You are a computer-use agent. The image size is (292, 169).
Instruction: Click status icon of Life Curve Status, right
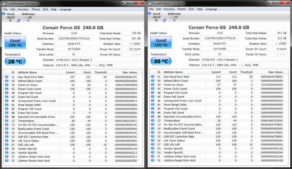pos(153,140)
